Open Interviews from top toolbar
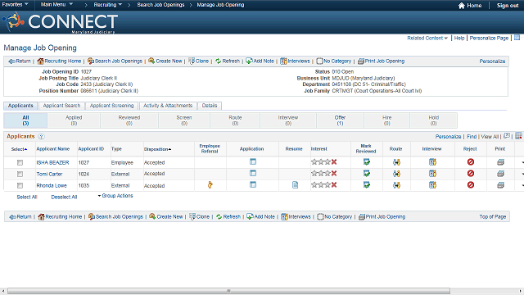Image resolution: width=524 pixels, height=295 pixels. (x=295, y=61)
